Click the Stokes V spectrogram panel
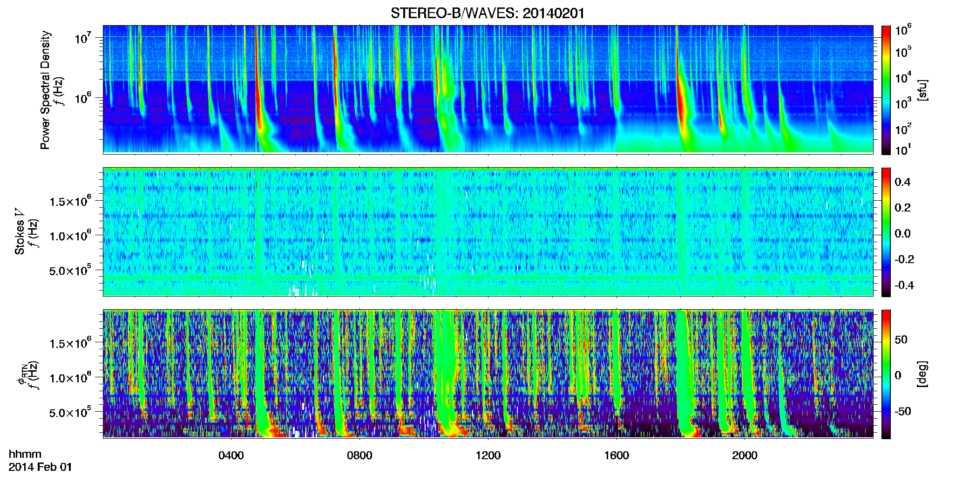This screenshot has height=503, width=976. click(488, 231)
